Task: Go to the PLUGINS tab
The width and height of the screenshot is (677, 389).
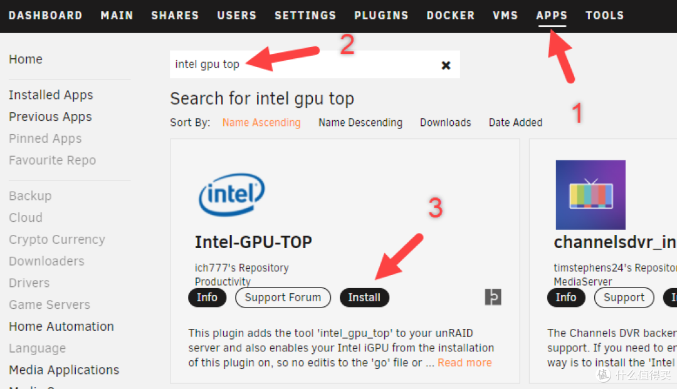Action: pyautogui.click(x=381, y=16)
